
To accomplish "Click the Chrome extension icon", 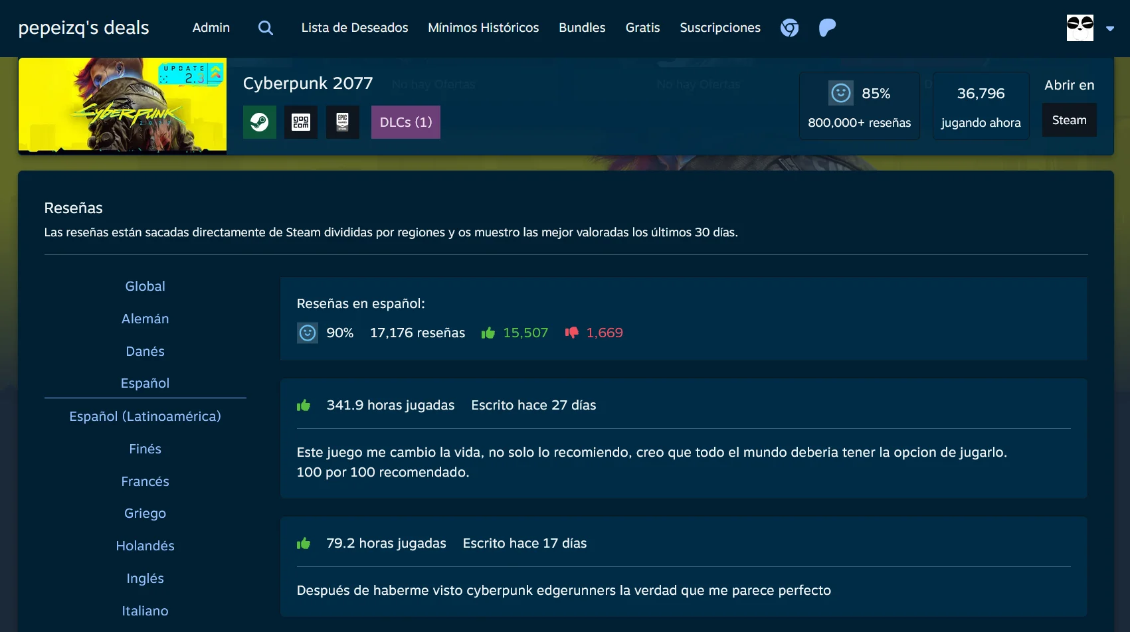I will tap(789, 28).
